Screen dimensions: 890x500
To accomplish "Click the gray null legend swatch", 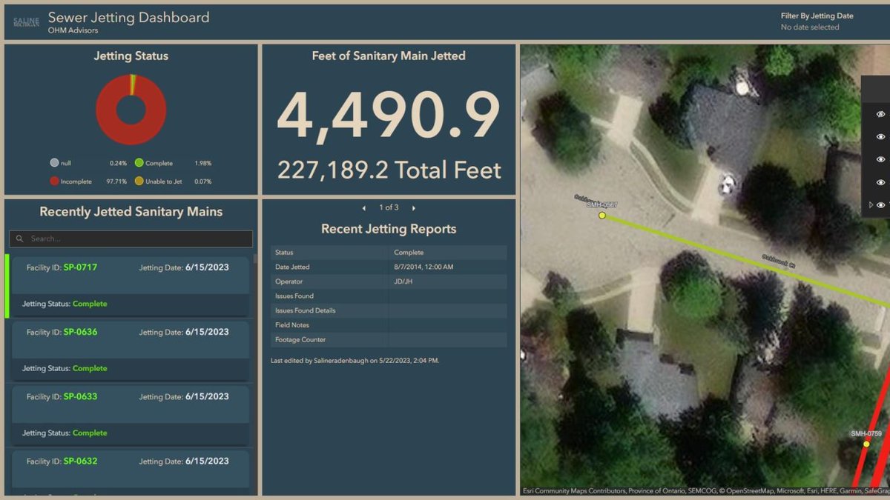I will [54, 163].
